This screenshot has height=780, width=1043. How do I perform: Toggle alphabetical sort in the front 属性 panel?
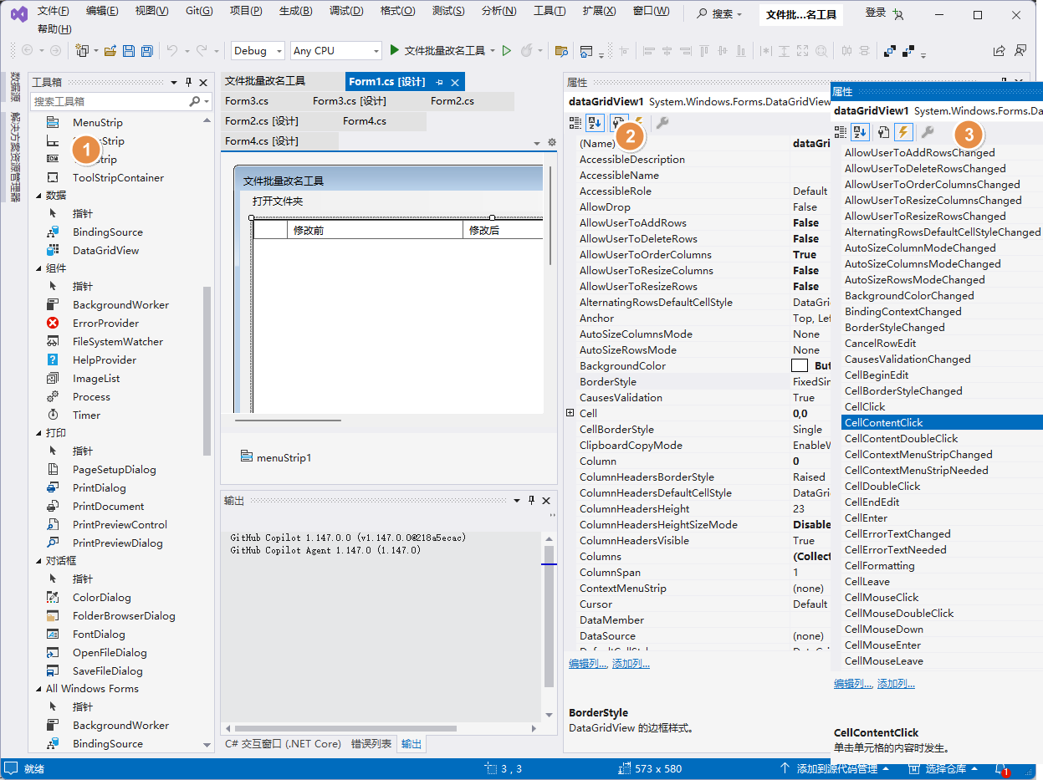click(x=861, y=132)
